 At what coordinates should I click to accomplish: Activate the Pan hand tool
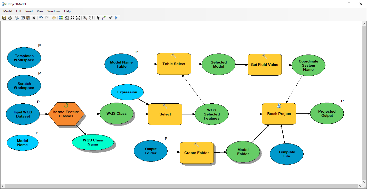pyautogui.click(x=91, y=18)
